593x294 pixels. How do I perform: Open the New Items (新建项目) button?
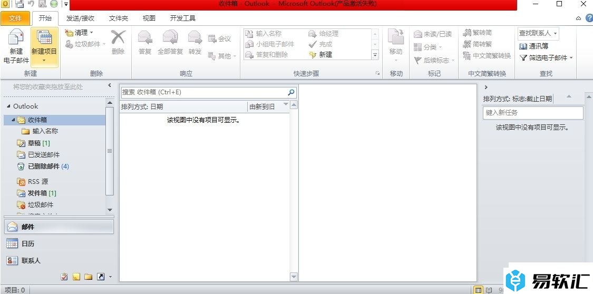(44, 46)
